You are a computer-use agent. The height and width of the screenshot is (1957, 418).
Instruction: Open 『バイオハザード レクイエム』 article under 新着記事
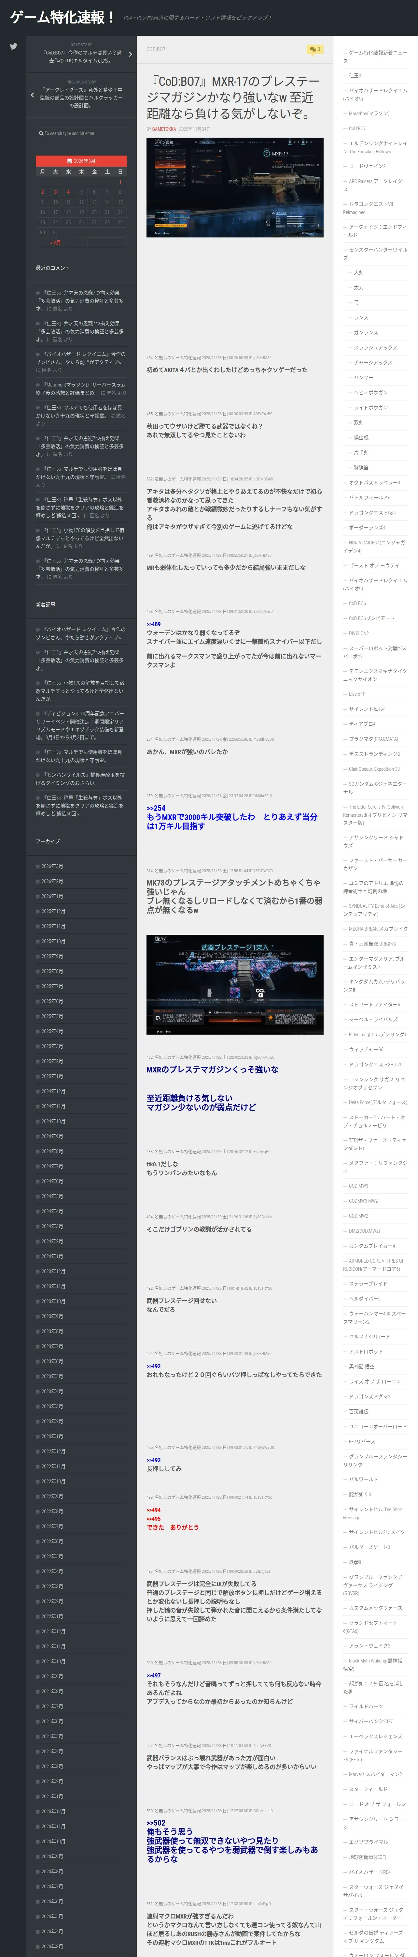(80, 634)
